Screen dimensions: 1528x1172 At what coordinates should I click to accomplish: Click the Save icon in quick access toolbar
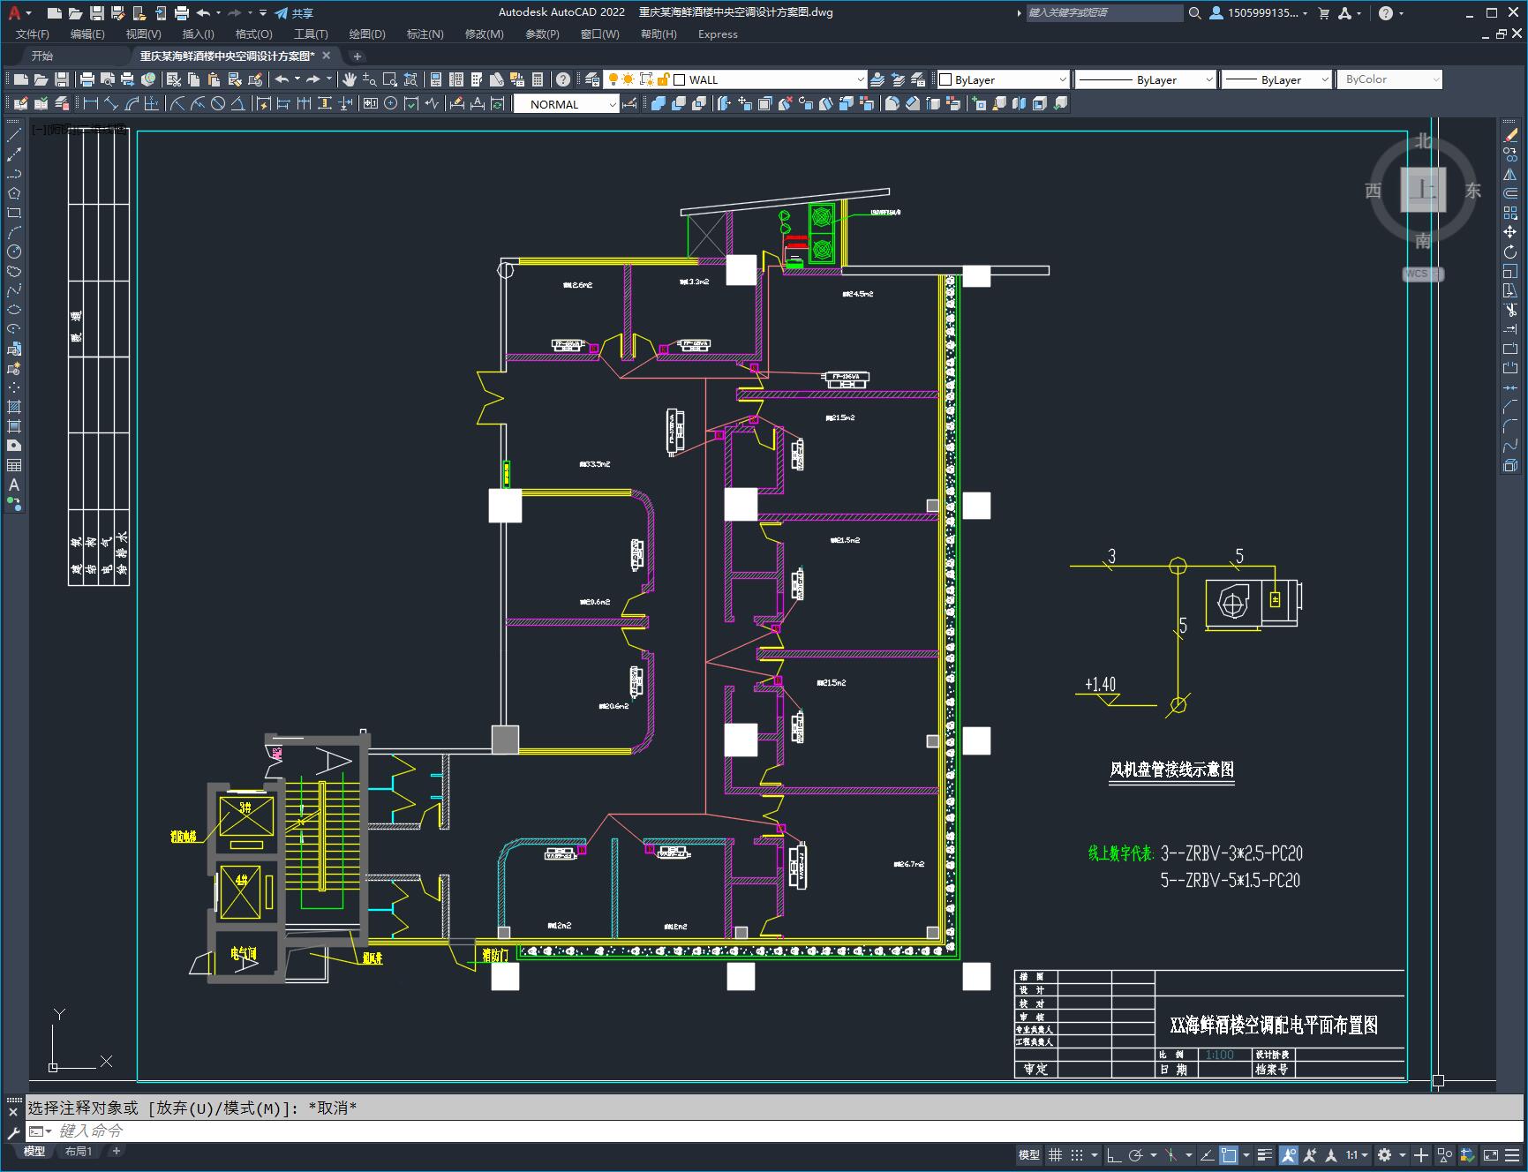[x=97, y=12]
